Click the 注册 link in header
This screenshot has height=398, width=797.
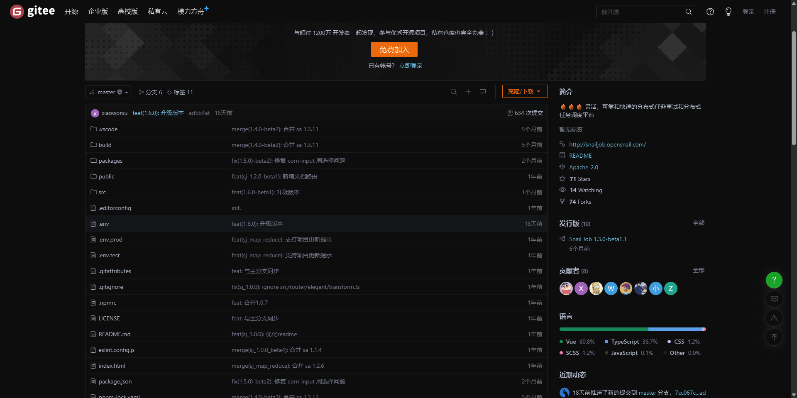(770, 12)
